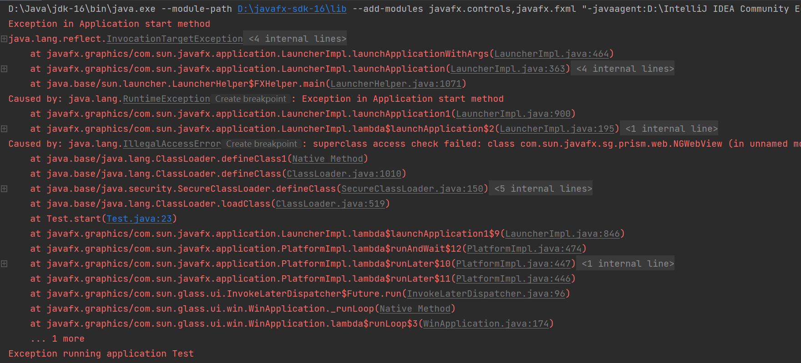Image resolution: width=801 pixels, height=363 pixels.
Task: Click '--add-modules javafx.controls,javafx.fxml' text
Action: (x=464, y=9)
